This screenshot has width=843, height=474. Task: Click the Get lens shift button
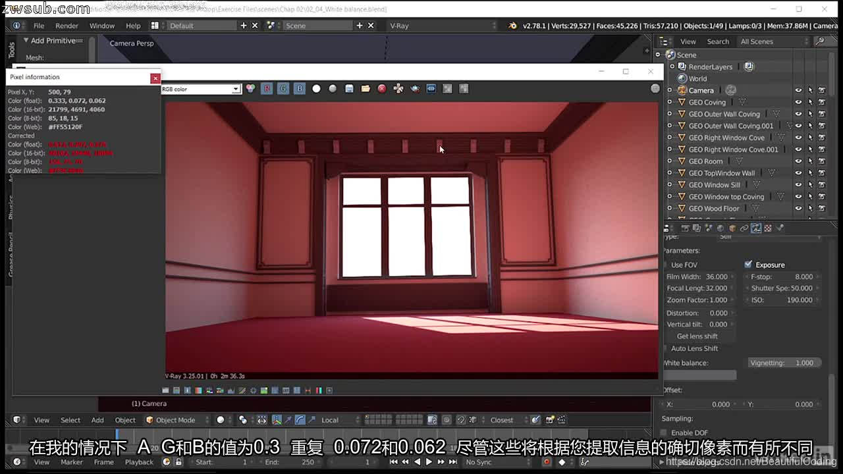[697, 336]
